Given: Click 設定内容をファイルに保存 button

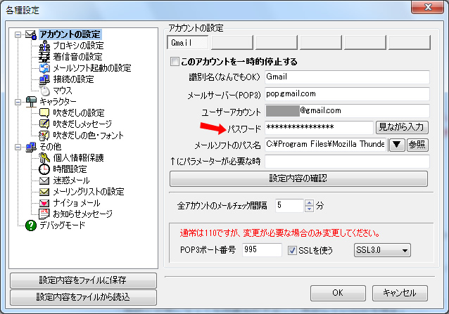Looking at the screenshot, I should [83, 280].
